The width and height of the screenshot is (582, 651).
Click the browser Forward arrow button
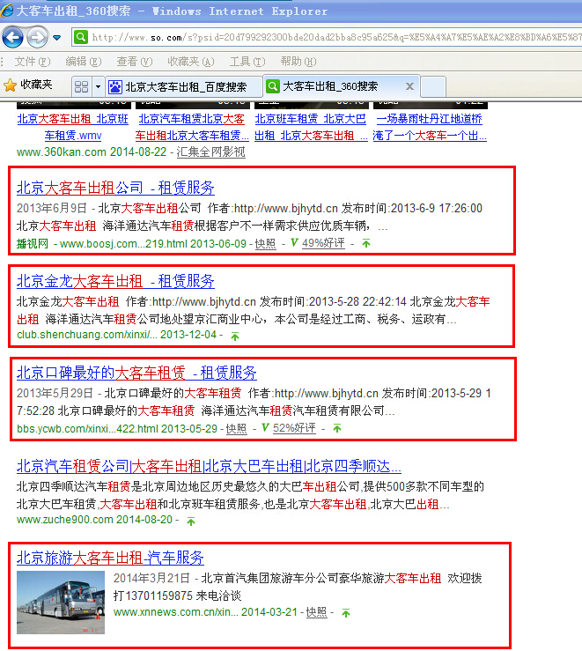[37, 38]
